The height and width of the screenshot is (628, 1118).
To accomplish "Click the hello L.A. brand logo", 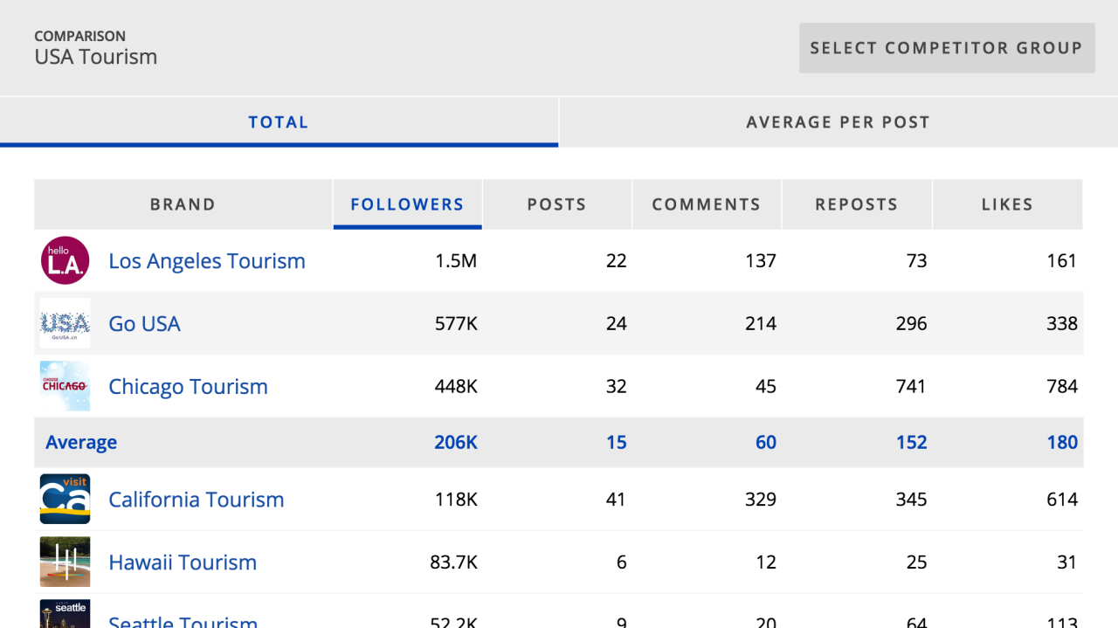I will point(65,260).
